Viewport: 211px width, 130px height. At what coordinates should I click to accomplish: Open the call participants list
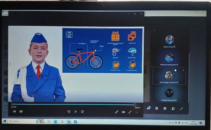[x=149, y=108]
